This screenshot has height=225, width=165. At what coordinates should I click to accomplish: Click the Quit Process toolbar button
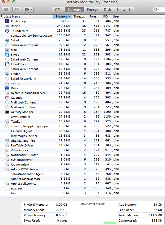(6, 10)
